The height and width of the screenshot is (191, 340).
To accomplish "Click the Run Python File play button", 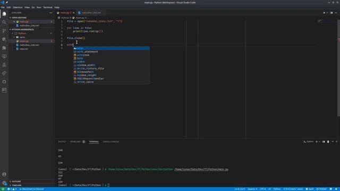I will tap(324, 13).
